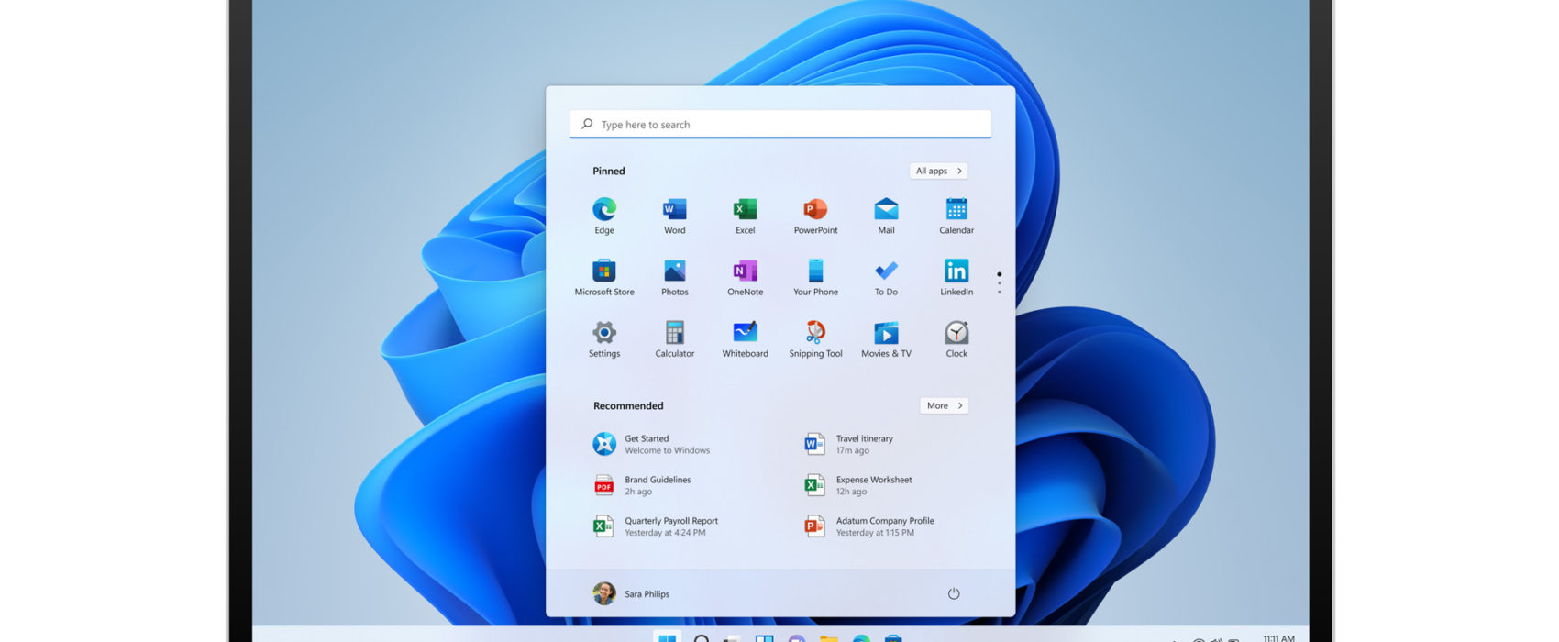
Task: Click the Type here to search box
Action: (x=780, y=124)
